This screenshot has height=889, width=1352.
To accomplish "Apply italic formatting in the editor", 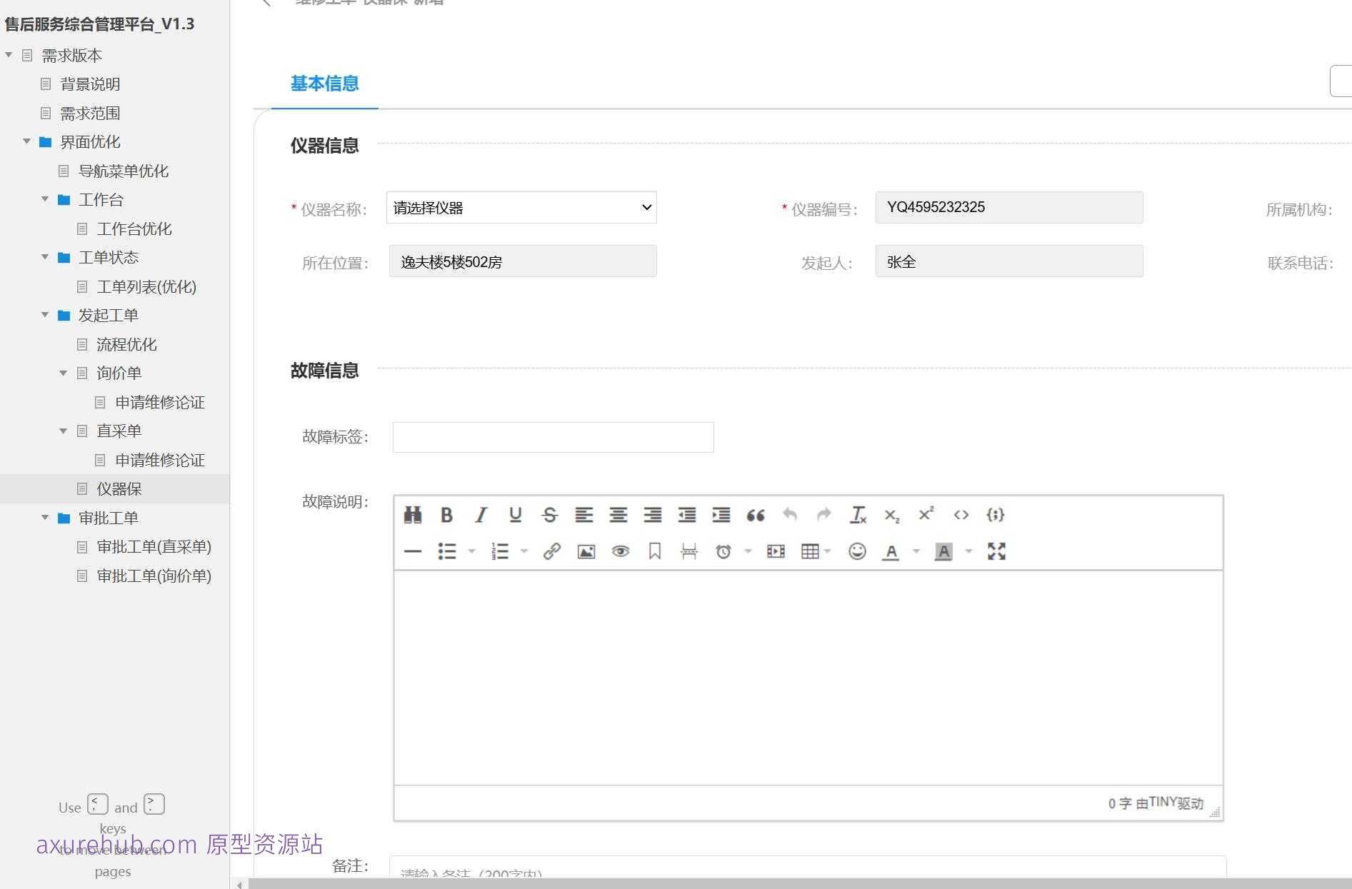I will 481,515.
